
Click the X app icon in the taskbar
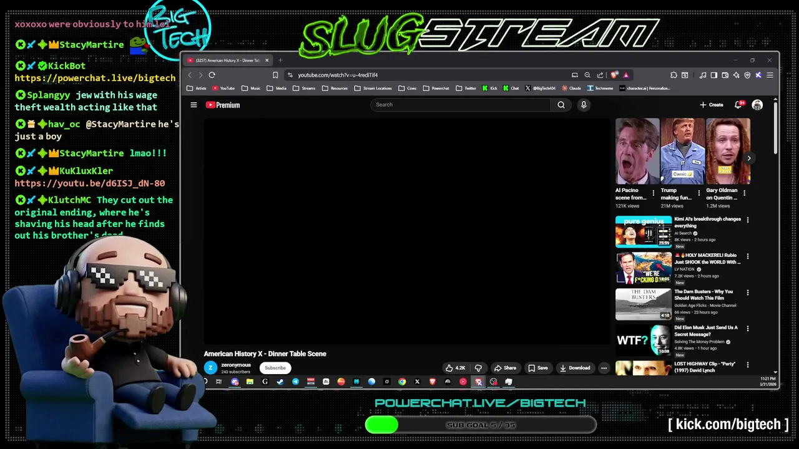coord(417,382)
